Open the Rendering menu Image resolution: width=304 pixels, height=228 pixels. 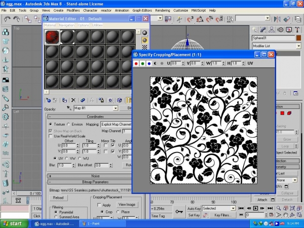(x=163, y=11)
